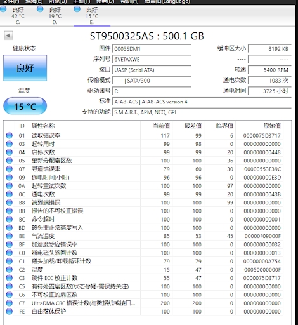Select the E: drive tab showing 15 °C
This screenshot has height=325, width=298.
tap(92, 16)
